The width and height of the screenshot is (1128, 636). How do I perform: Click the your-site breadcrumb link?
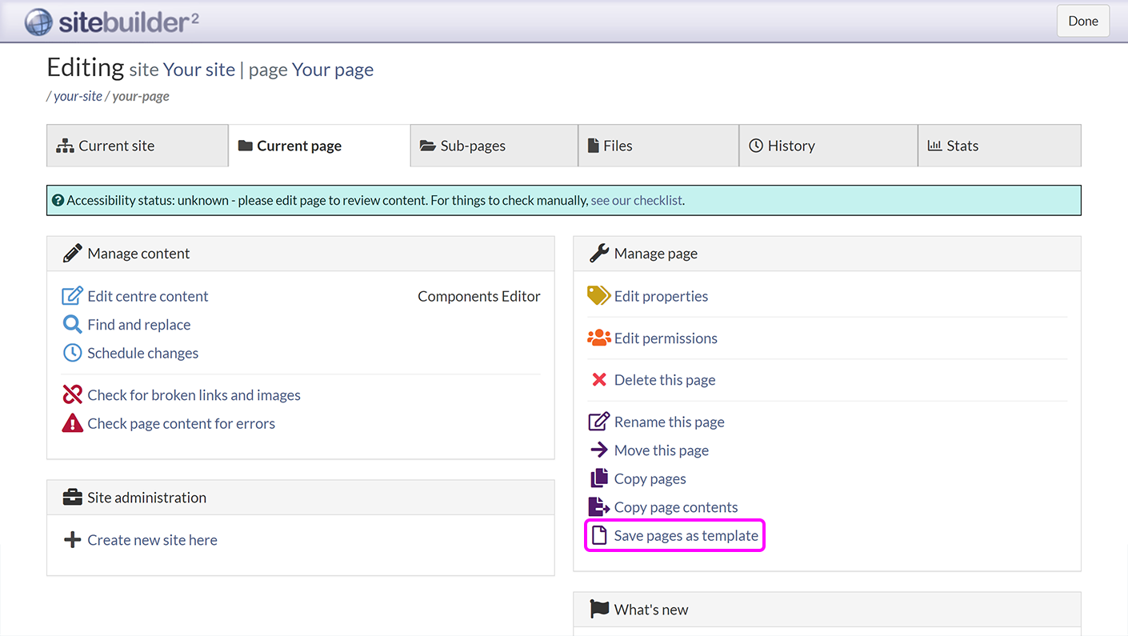(78, 96)
